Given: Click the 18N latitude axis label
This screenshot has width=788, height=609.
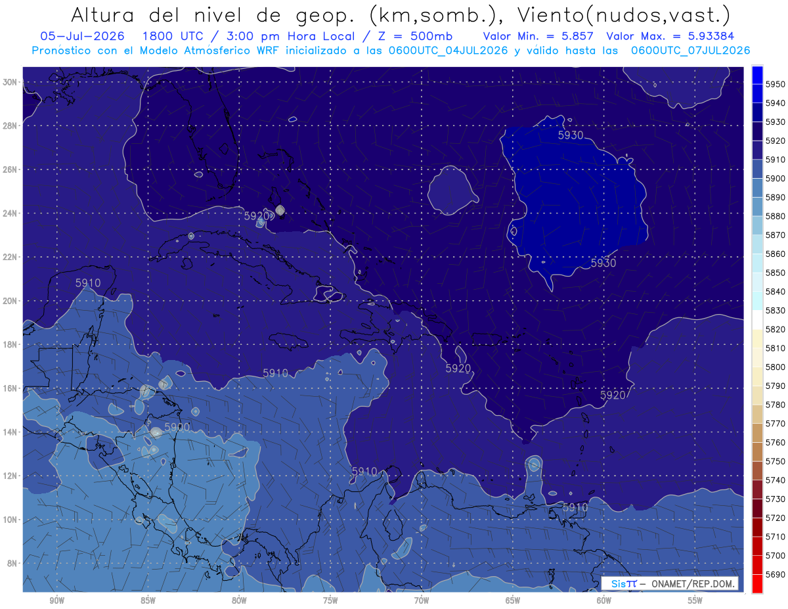Looking at the screenshot, I should [x=10, y=345].
